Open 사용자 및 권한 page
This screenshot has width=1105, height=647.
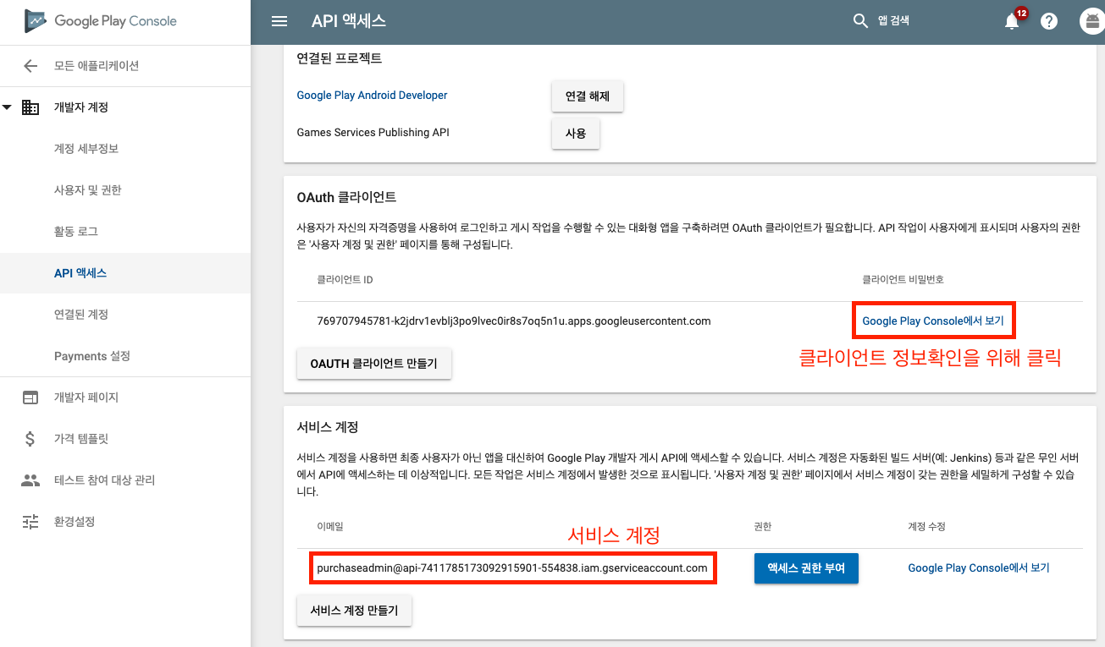(88, 190)
